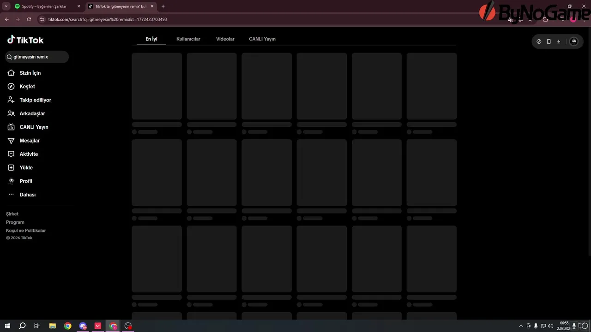Open OBS Studio from the taskbar
This screenshot has width=591, height=332.
(128, 326)
